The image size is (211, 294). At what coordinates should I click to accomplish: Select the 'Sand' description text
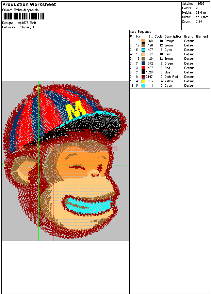coord(168,54)
